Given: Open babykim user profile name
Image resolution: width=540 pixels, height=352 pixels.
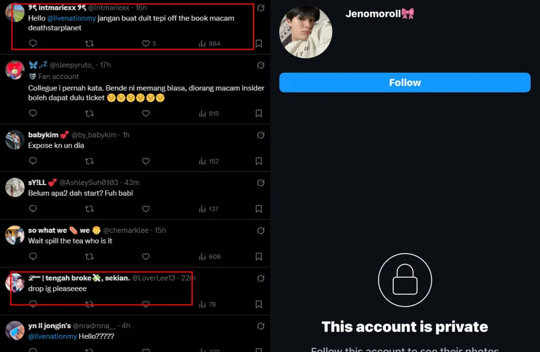Looking at the screenshot, I should [x=44, y=135].
